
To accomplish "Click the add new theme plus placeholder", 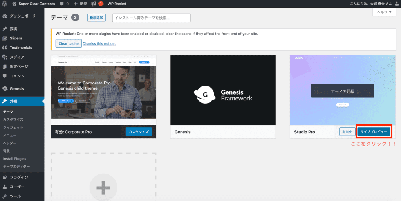I will click(103, 188).
